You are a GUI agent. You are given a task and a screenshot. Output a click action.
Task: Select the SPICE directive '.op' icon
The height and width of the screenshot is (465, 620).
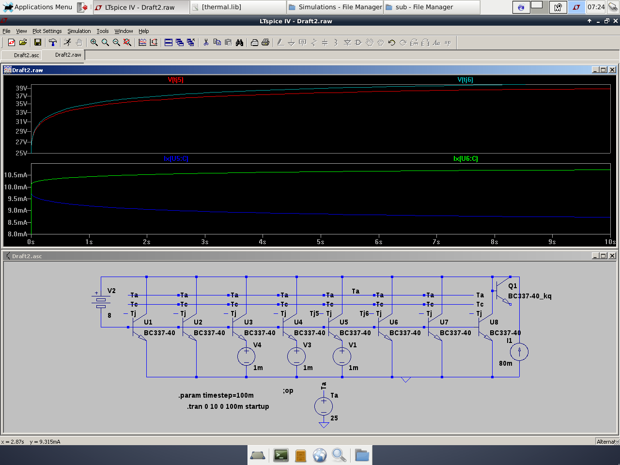448,43
